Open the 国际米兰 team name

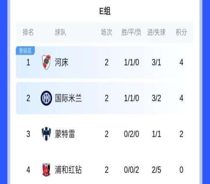tap(68, 98)
